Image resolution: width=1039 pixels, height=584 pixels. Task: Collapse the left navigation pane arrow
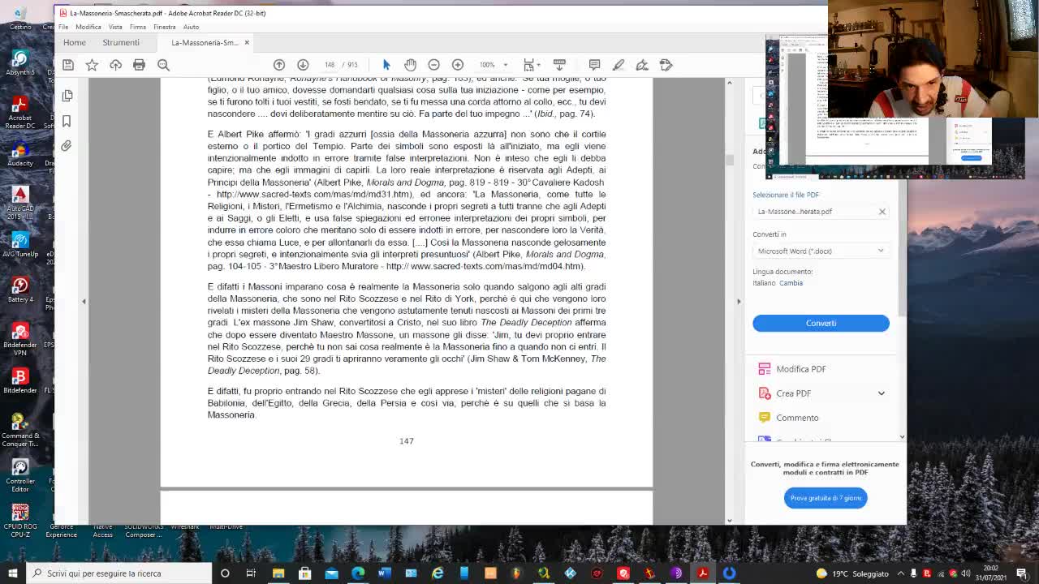click(x=84, y=301)
